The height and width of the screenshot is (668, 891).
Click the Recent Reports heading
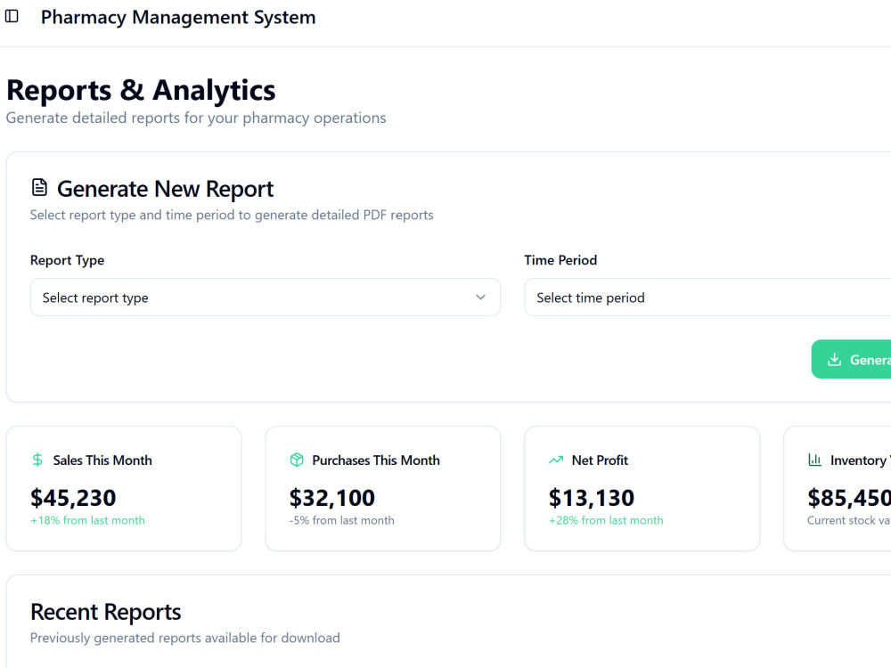(106, 612)
